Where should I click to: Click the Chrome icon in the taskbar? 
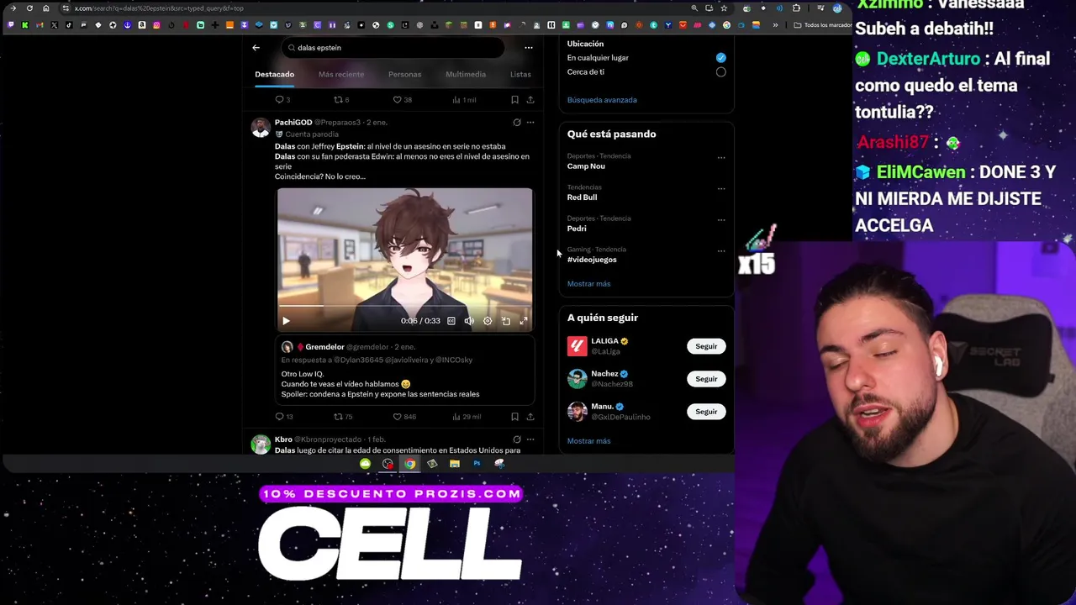(409, 464)
